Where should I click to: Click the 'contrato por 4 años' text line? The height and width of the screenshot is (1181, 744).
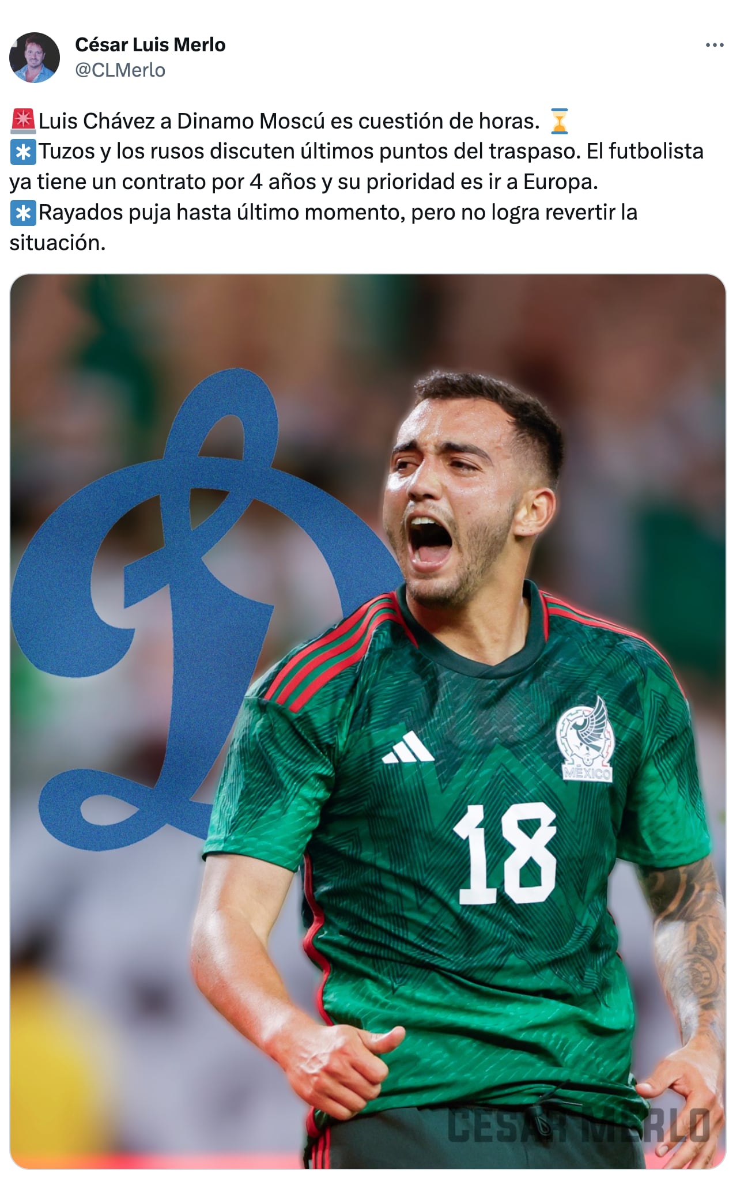click(x=219, y=182)
